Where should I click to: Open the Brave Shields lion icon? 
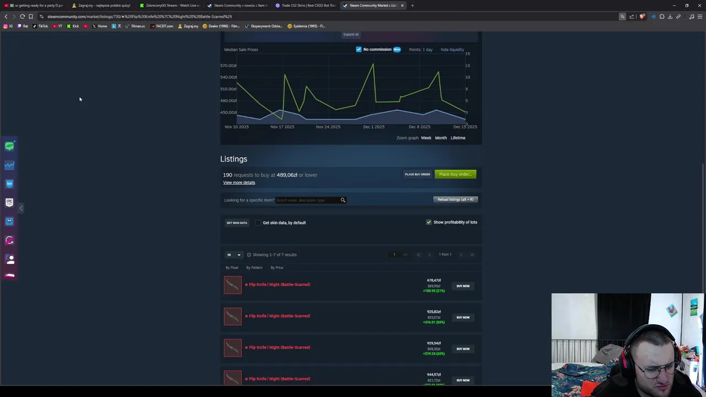642,17
